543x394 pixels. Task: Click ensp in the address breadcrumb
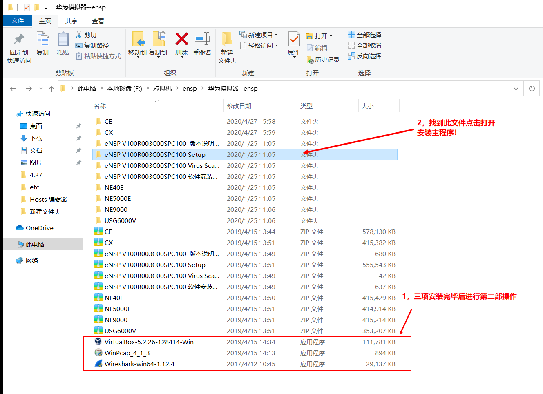click(190, 89)
